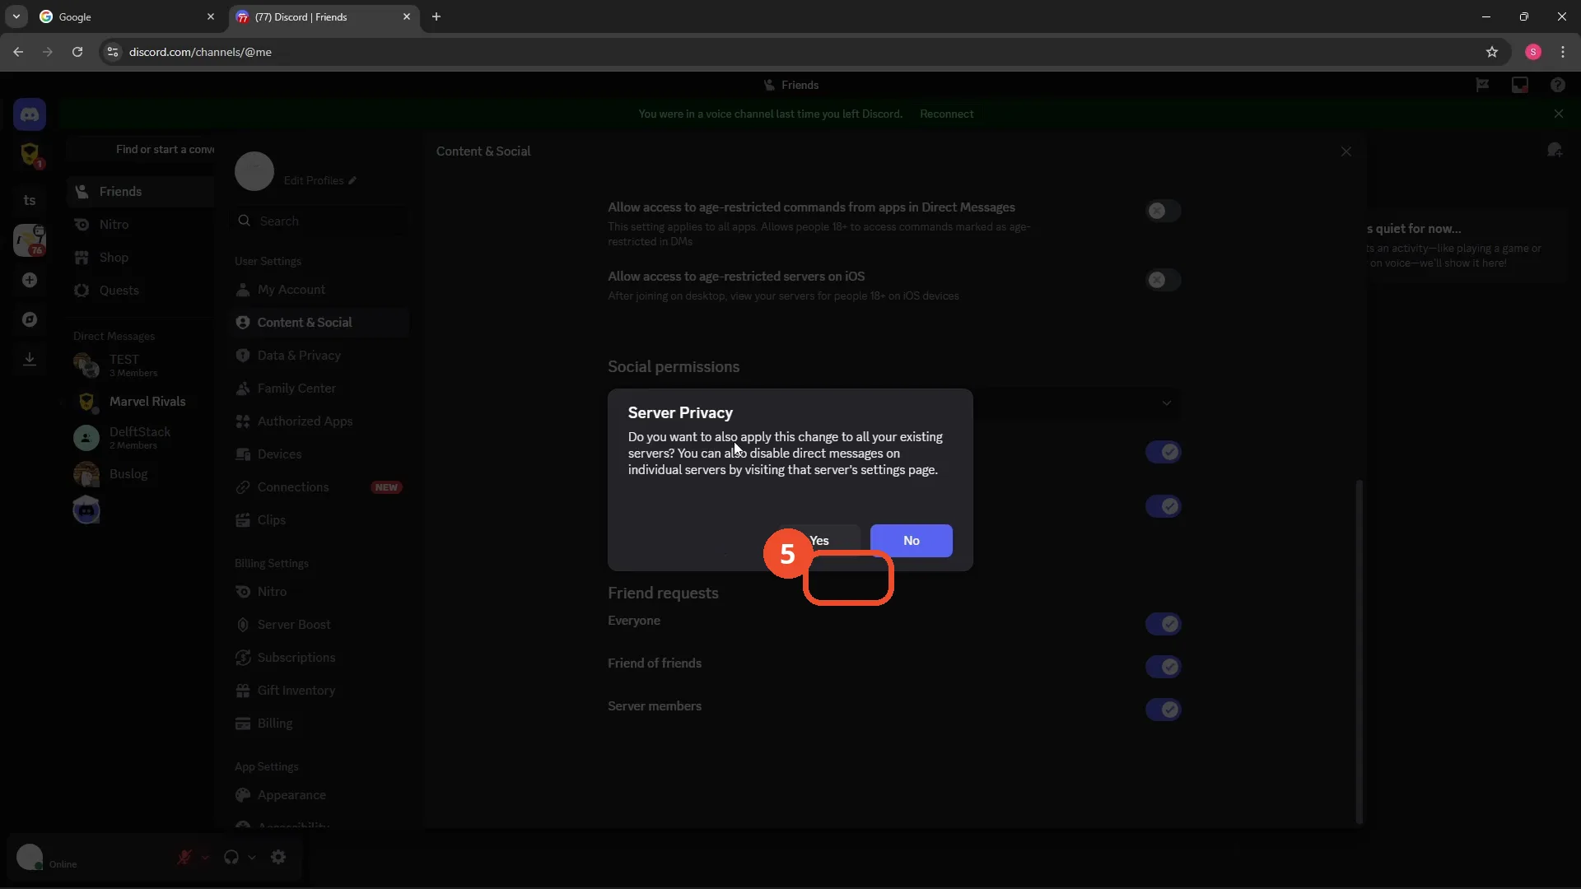Expand the headphones output options arrow
This screenshot has height=889, width=1581.
point(252,857)
